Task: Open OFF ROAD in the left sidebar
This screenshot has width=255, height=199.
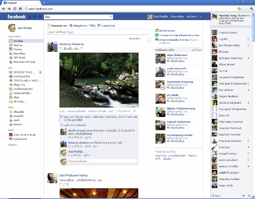Action: click(19, 58)
